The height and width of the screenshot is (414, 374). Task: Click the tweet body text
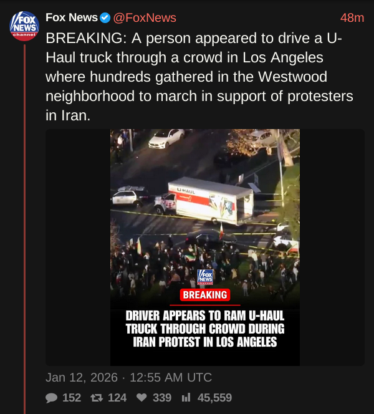click(x=199, y=77)
